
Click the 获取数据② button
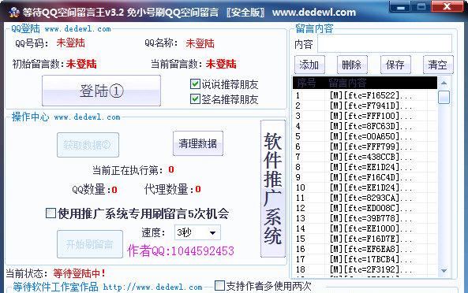click(88, 145)
